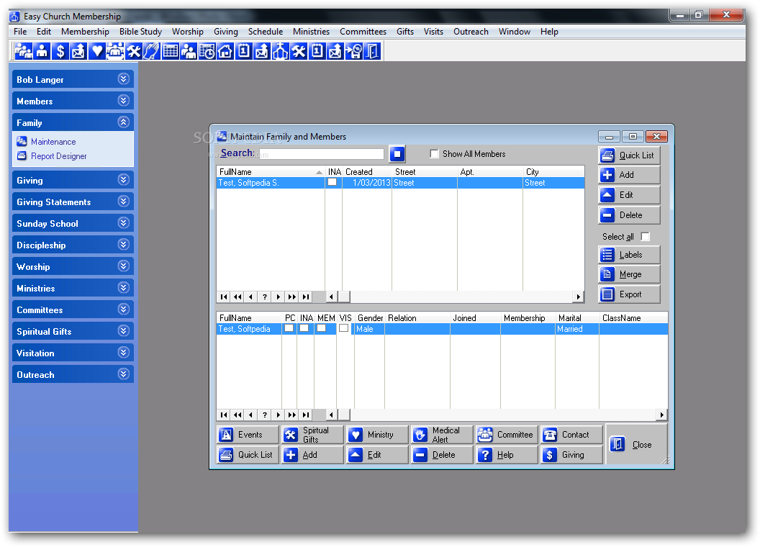Open the Contact button with phone icon

pos(571,435)
